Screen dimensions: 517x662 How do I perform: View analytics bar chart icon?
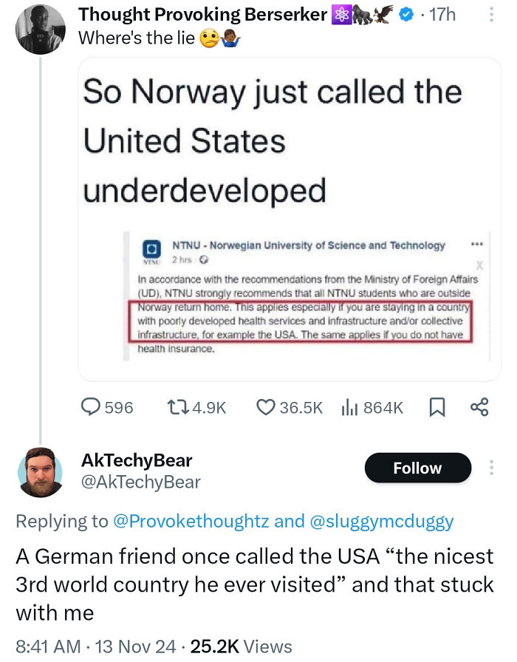click(x=372, y=407)
